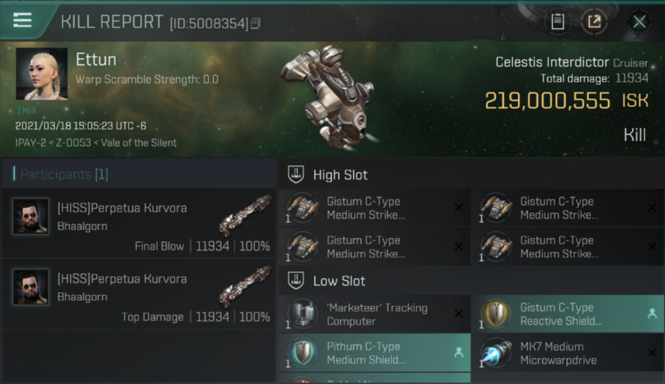665x384 pixels.
Task: Copy the kill report ID icon
Action: 256,23
